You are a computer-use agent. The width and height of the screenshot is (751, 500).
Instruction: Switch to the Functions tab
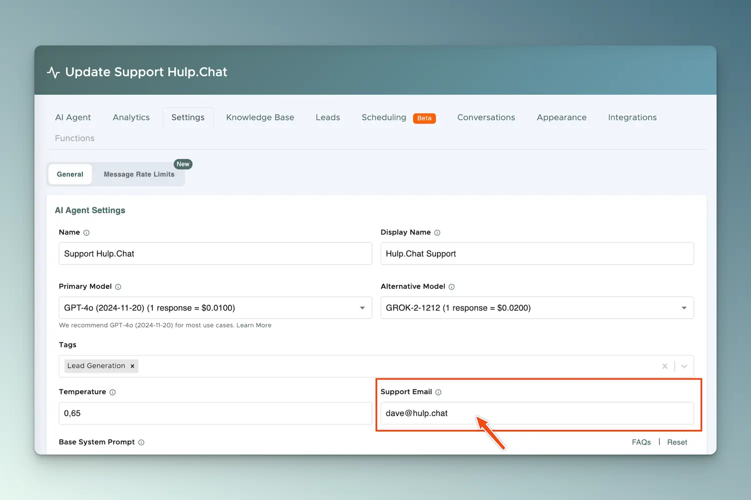pos(75,138)
